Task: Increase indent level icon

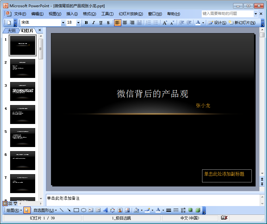Action: coord(189,22)
